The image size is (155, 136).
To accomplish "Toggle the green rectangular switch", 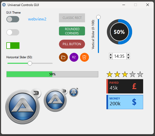I will (x=13, y=45).
